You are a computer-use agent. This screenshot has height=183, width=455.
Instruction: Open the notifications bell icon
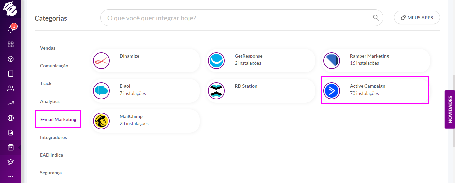pyautogui.click(x=11, y=29)
